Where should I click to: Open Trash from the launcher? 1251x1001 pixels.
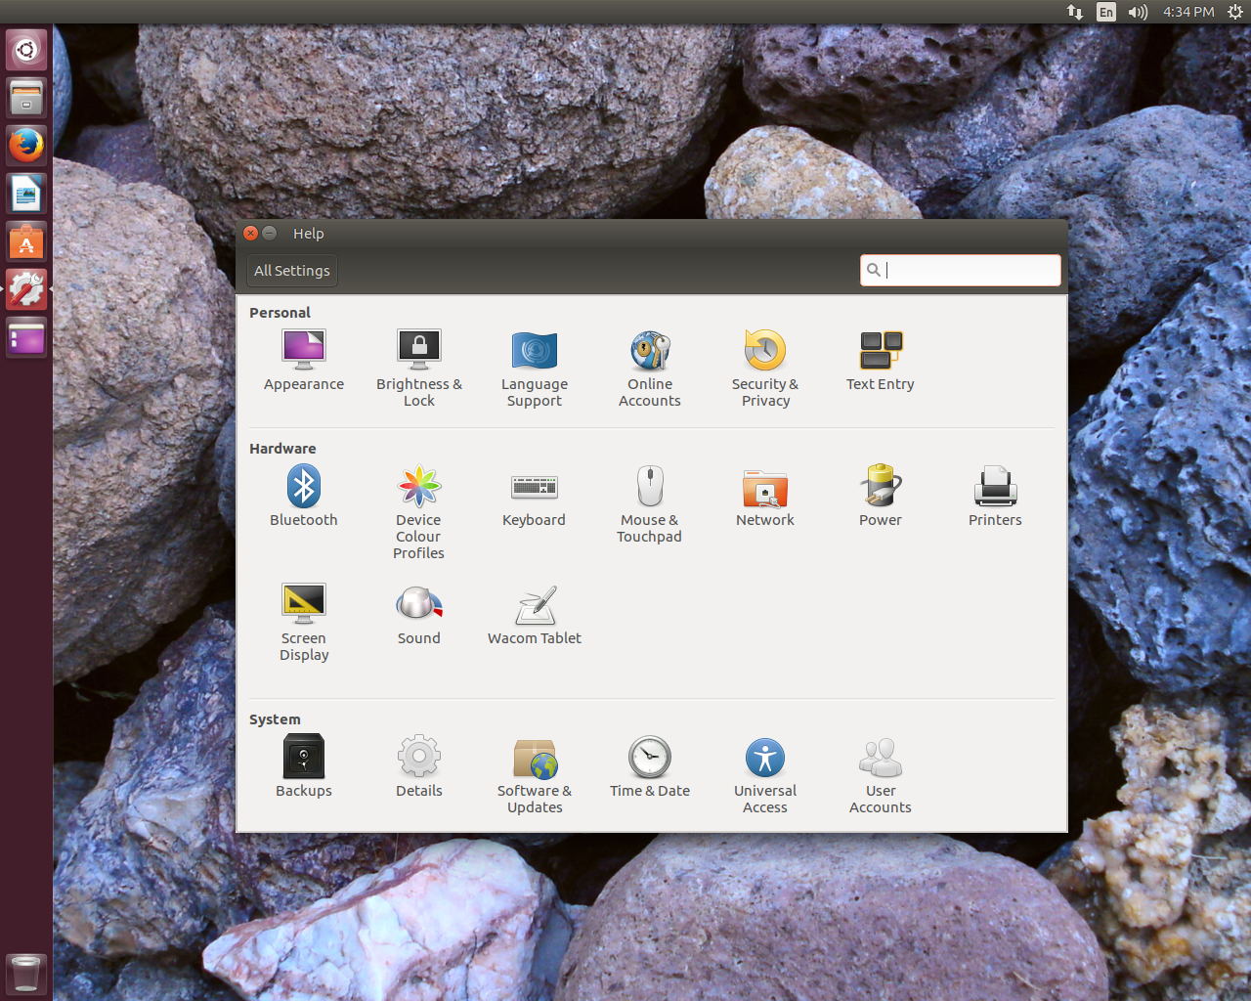click(x=26, y=974)
